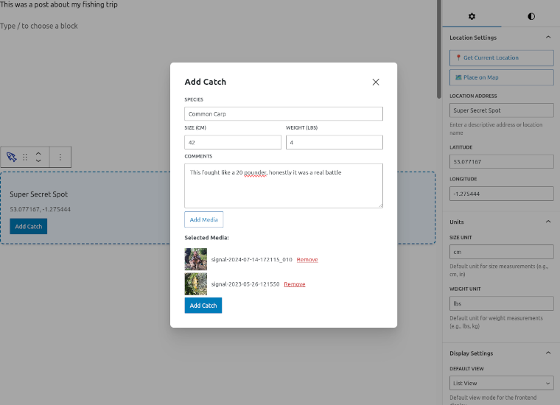Move block up with the up arrow
This screenshot has width=560, height=405.
(x=38, y=153)
